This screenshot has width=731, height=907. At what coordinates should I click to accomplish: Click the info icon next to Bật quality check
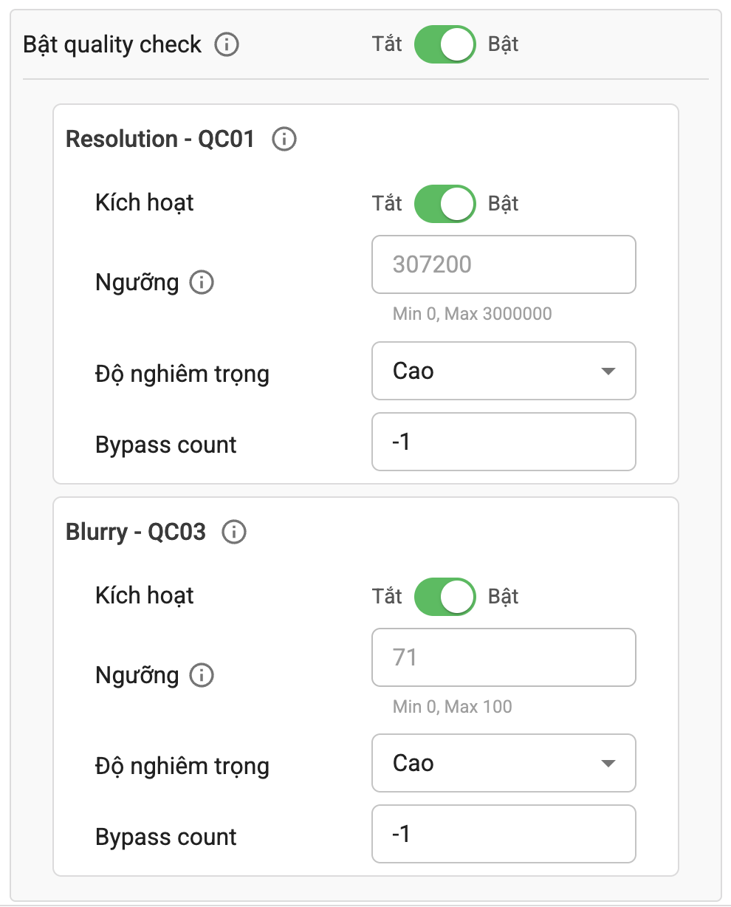229,44
